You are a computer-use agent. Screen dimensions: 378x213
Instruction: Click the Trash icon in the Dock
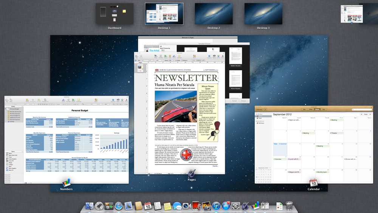pos(289,206)
